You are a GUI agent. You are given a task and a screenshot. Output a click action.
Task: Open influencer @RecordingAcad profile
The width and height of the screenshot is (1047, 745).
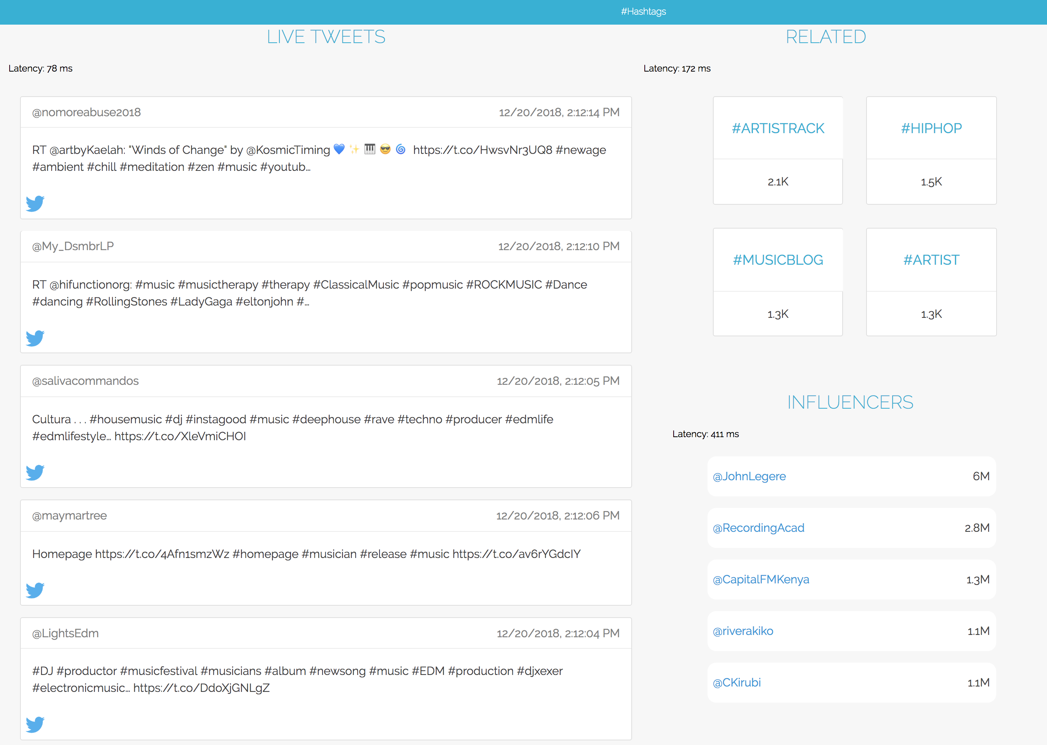[758, 528]
